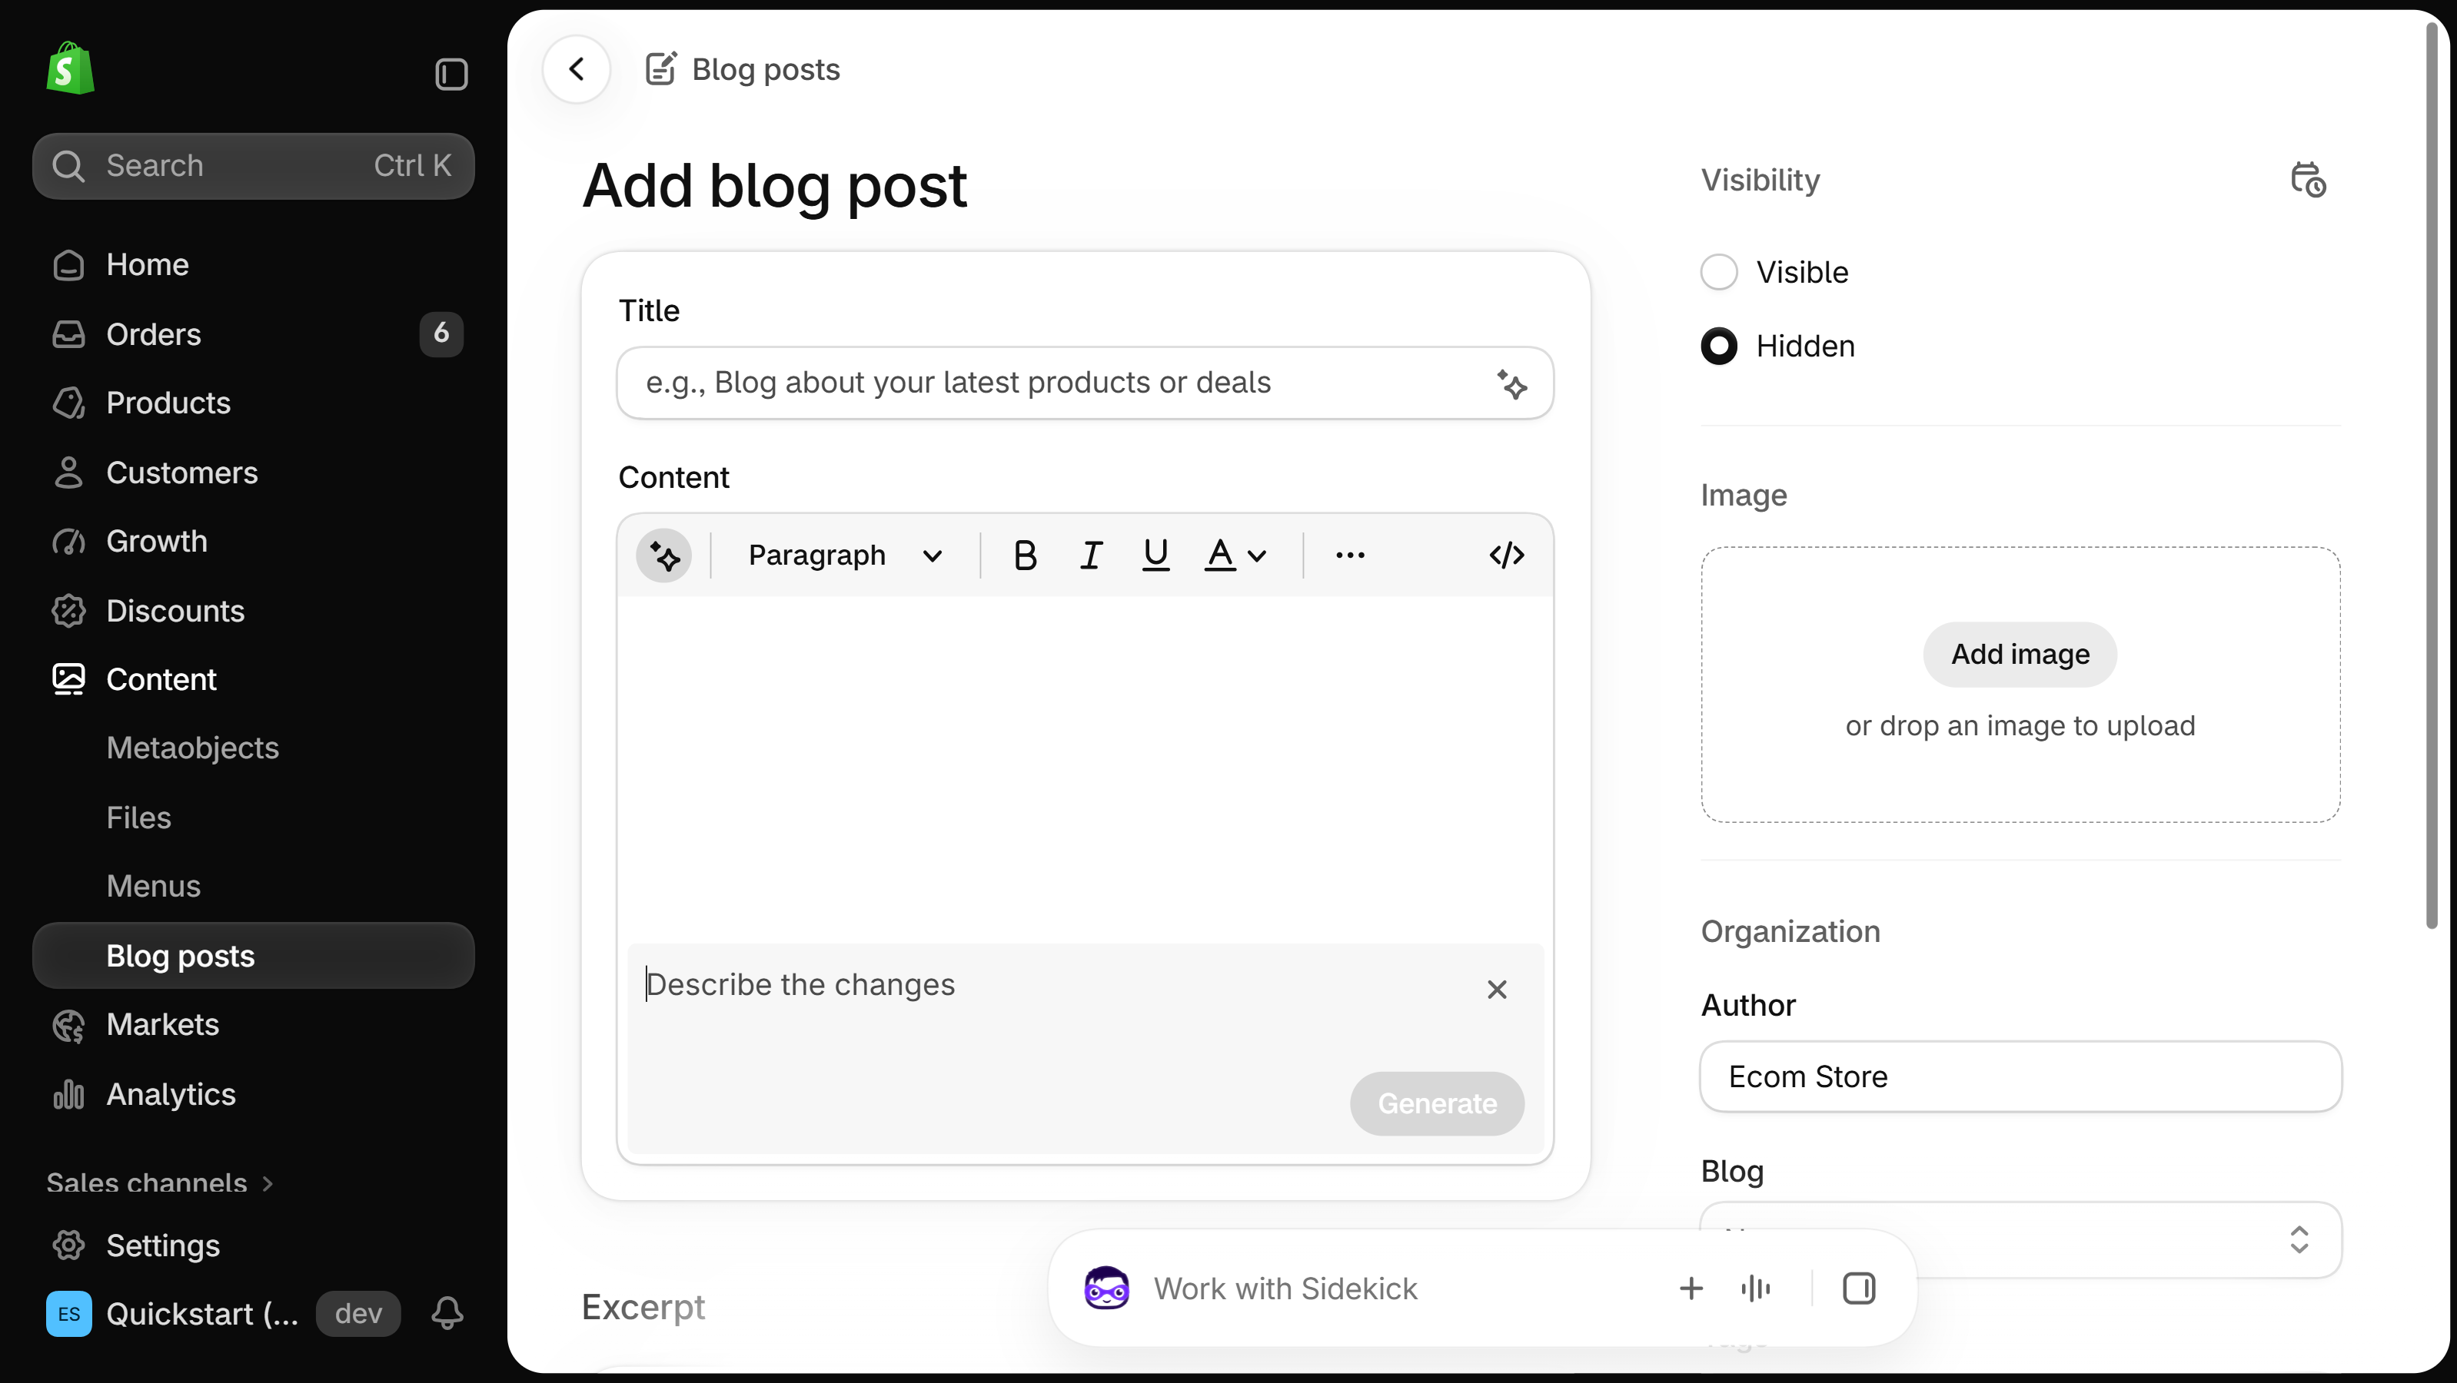Open the text color dropdown
Viewport: 2457px width, 1383px height.
click(1235, 555)
